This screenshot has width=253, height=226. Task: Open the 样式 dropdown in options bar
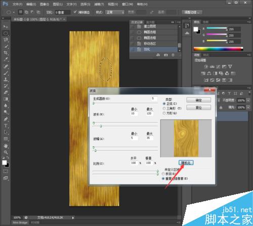click(115, 12)
